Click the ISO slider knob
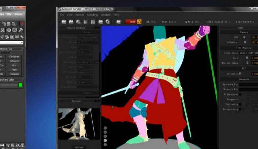Screen dimensions: 258x149 (244, 37)
